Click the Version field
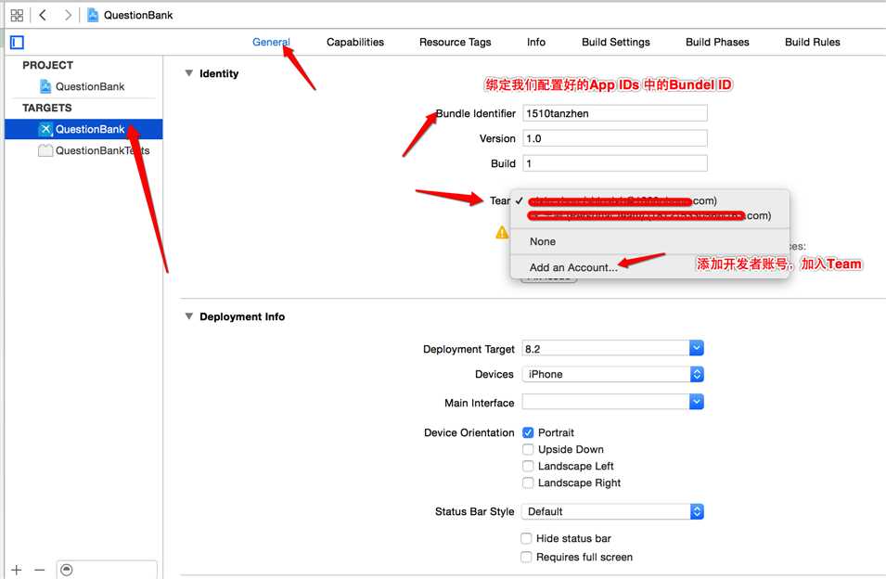Screen dimensions: 886x579 point(615,138)
